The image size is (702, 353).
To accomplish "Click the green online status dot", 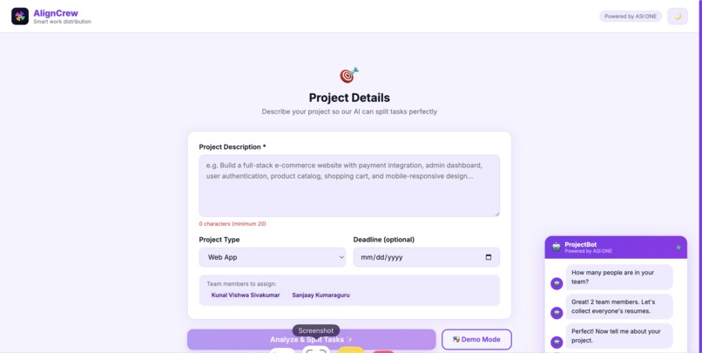I will tap(678, 248).
